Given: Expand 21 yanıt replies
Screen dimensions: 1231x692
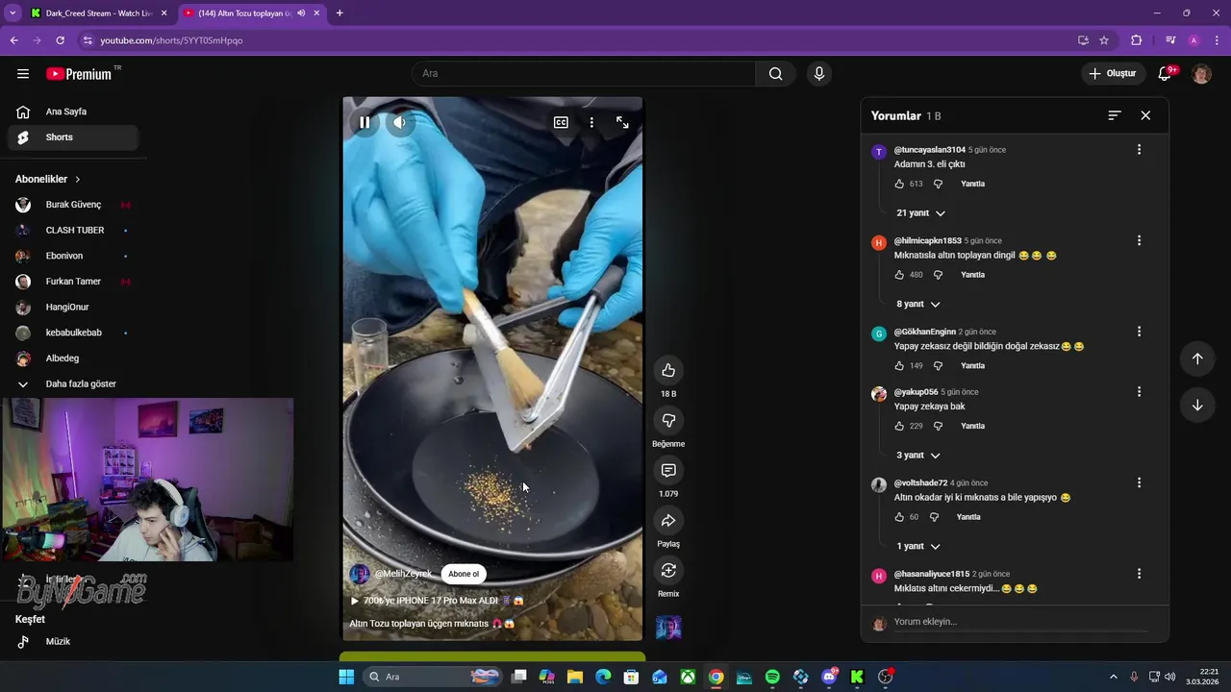Looking at the screenshot, I should point(920,213).
